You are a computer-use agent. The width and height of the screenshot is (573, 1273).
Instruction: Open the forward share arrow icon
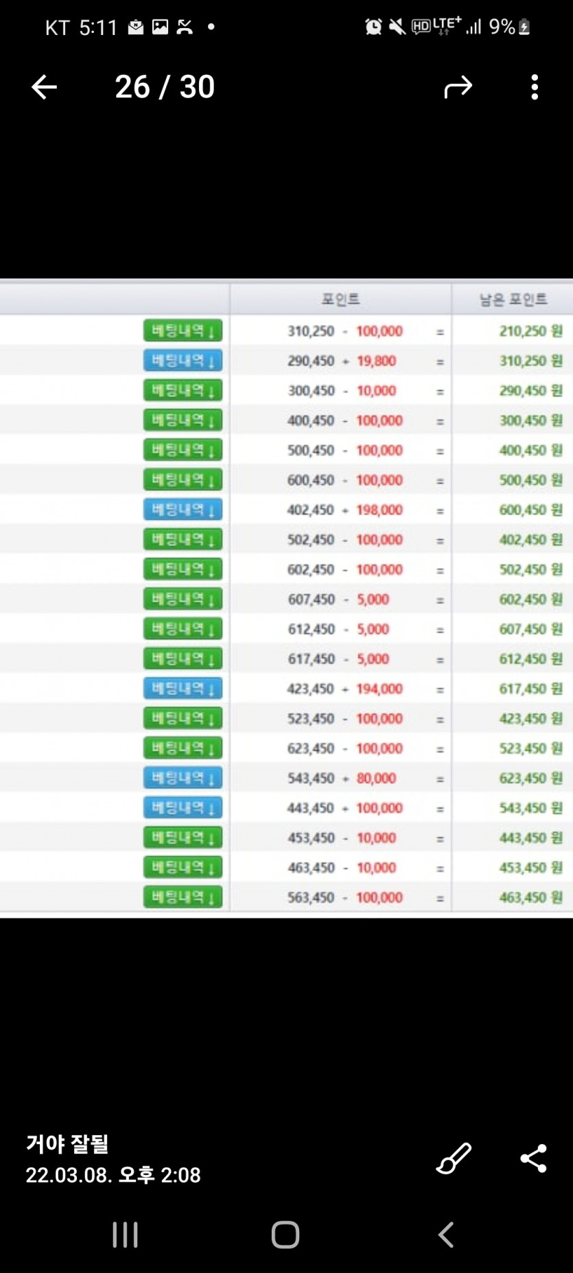[458, 87]
